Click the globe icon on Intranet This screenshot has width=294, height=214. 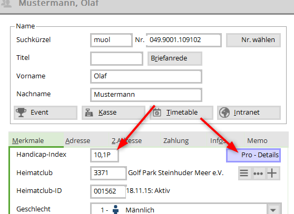224,113
